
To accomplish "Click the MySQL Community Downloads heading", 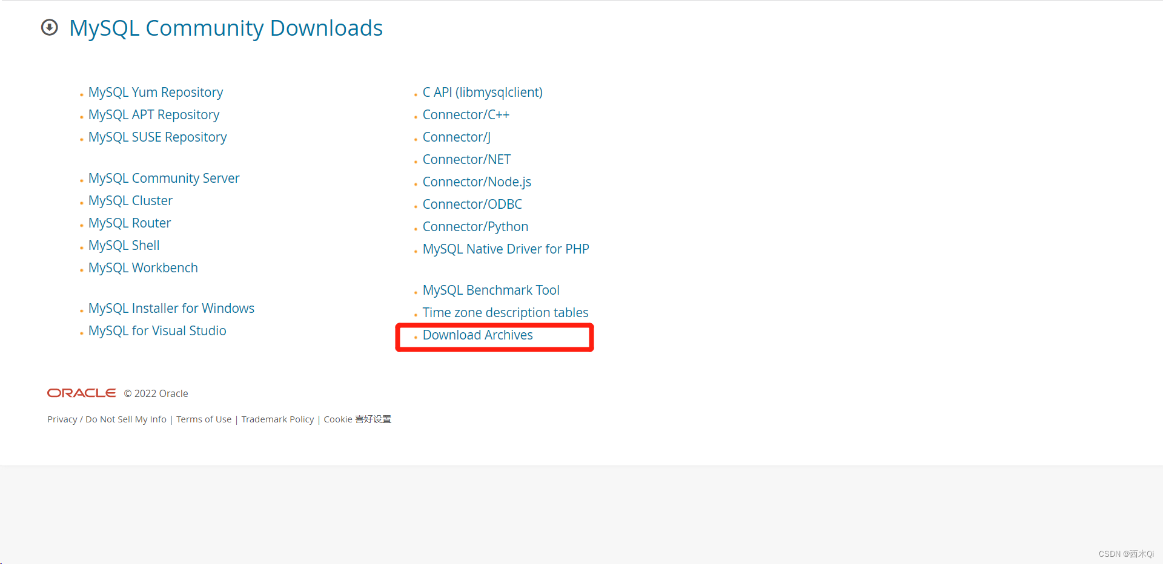I will pyautogui.click(x=226, y=28).
